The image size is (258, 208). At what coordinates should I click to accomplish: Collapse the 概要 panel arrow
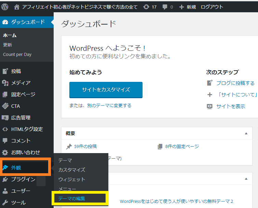[x=246, y=133]
